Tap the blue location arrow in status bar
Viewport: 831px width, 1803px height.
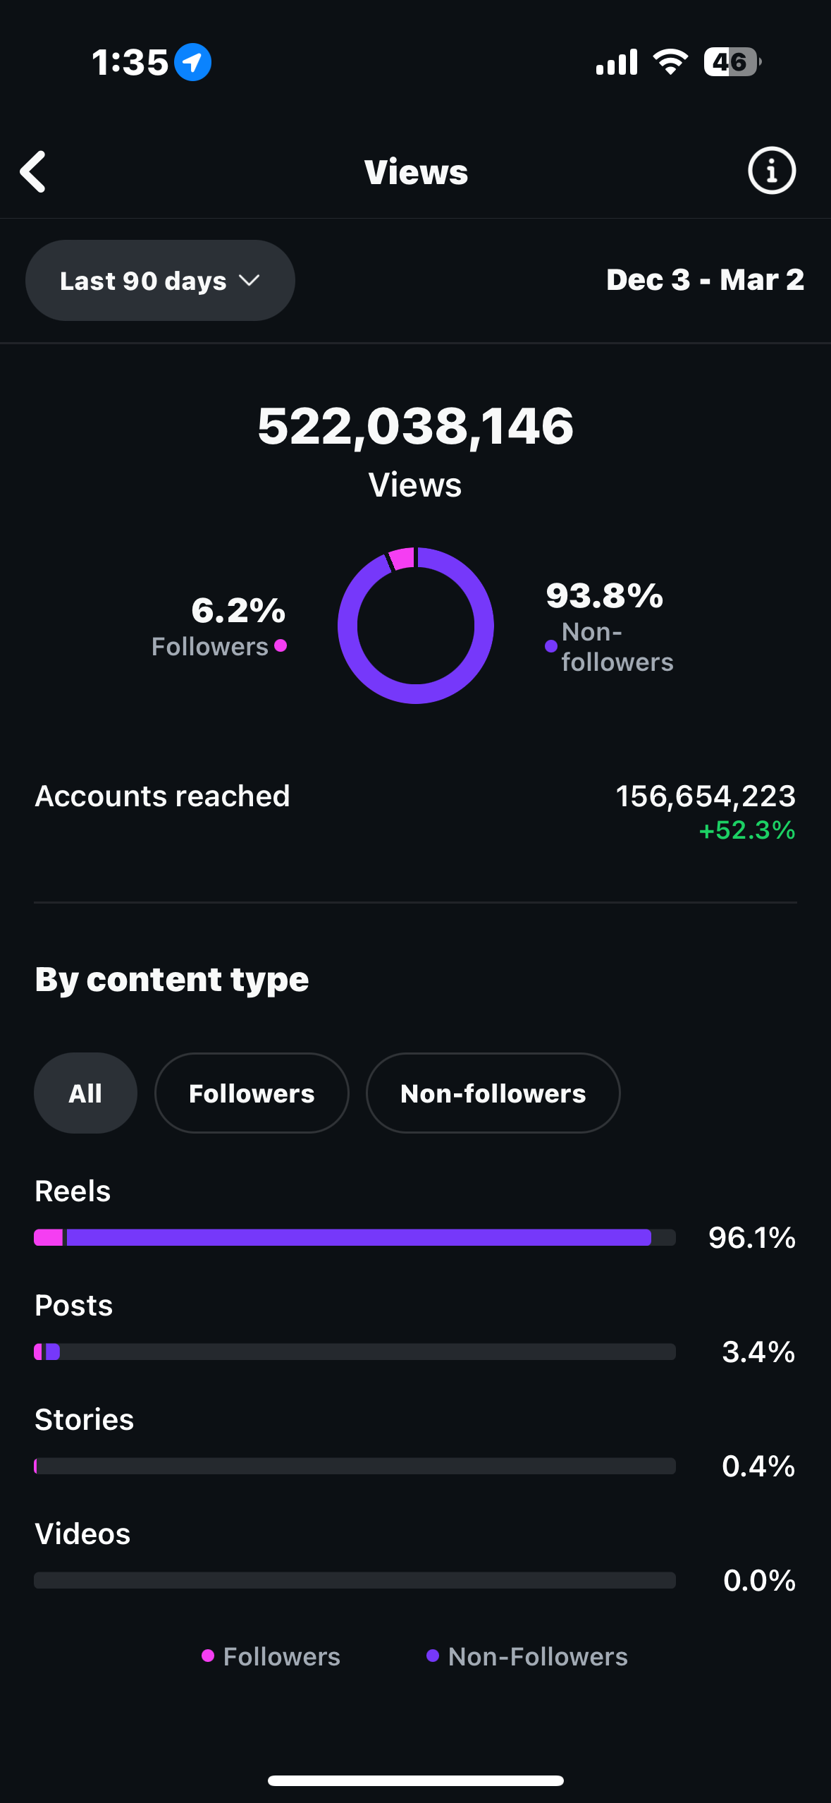coord(192,62)
